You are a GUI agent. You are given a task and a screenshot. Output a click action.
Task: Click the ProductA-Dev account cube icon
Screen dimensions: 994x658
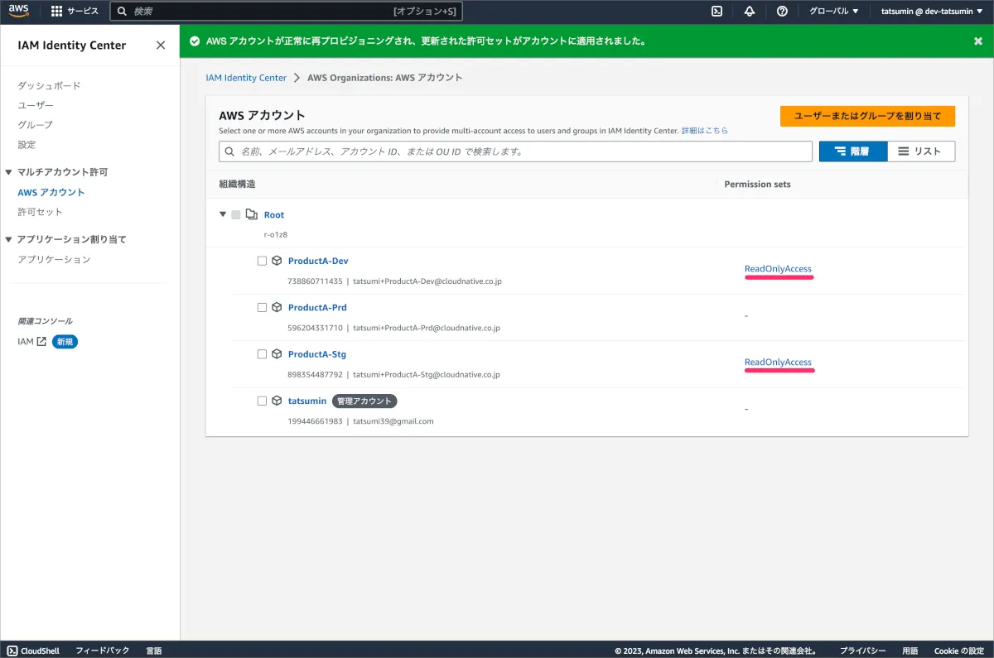(277, 261)
